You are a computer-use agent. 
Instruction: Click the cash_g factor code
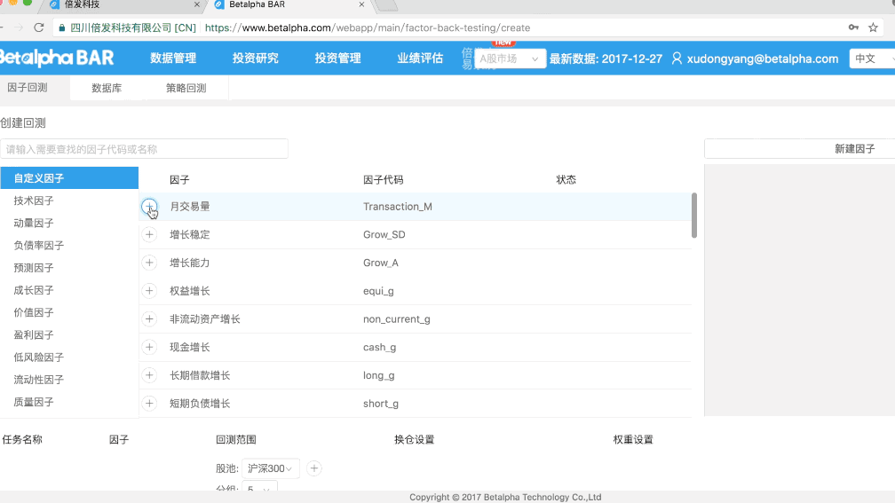(x=380, y=347)
